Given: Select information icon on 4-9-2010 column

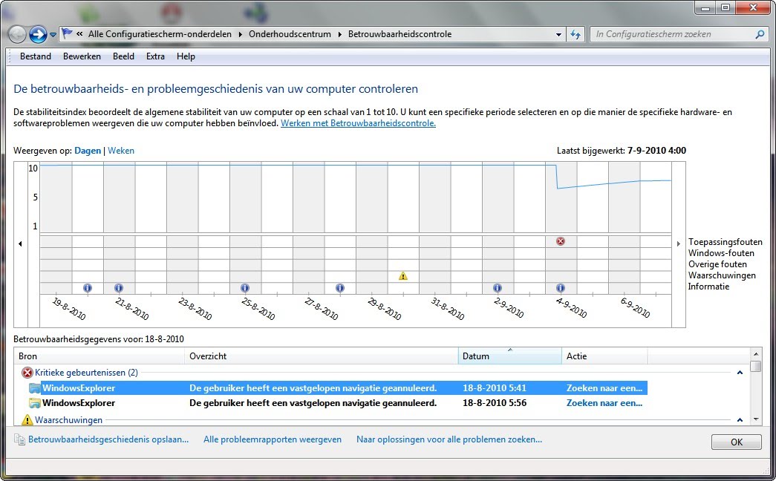Looking at the screenshot, I should tap(560, 287).
